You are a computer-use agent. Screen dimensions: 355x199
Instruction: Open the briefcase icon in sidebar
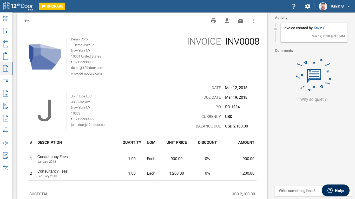(6, 130)
